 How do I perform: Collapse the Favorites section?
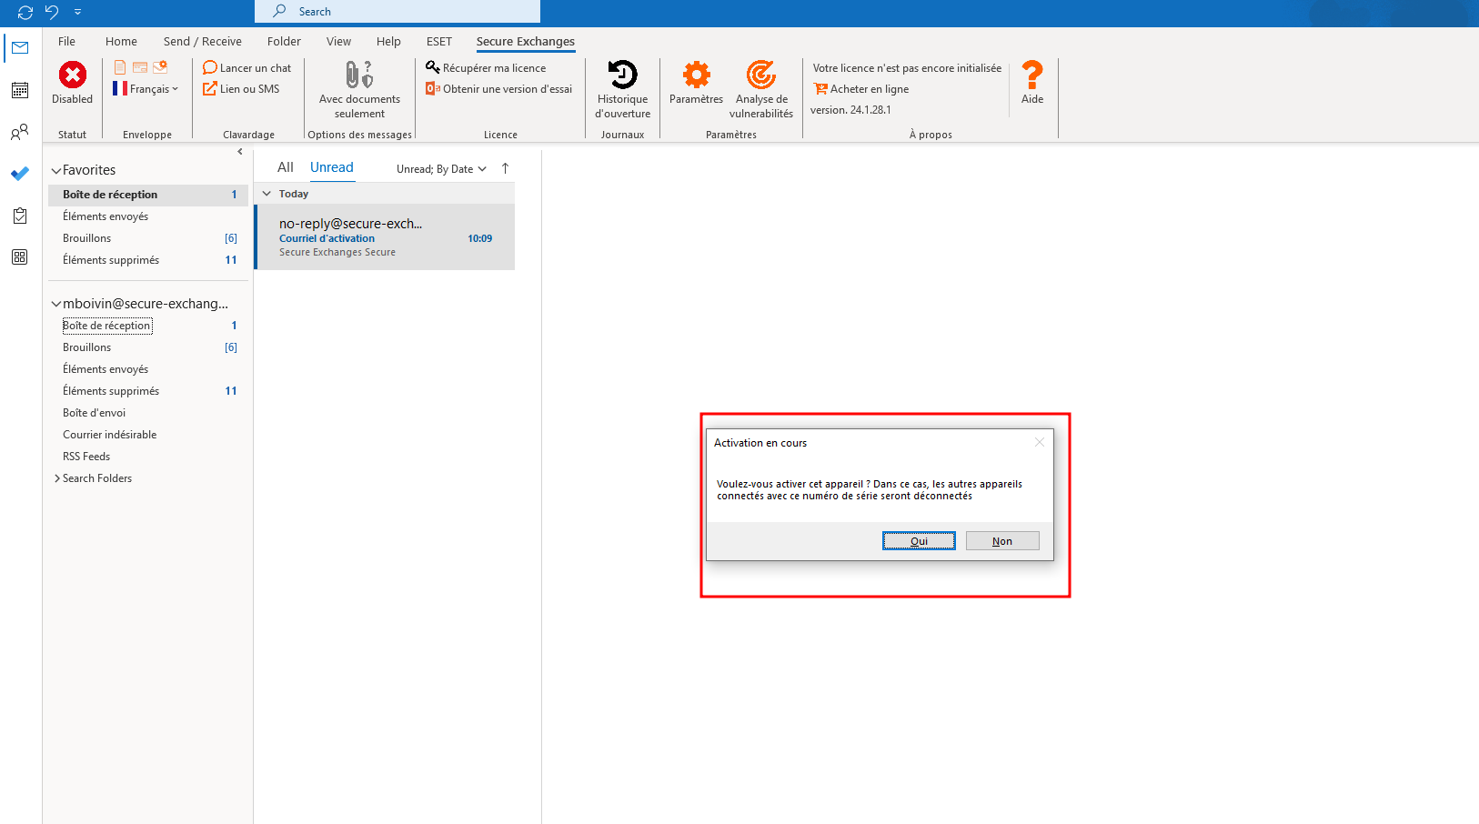[x=56, y=170]
